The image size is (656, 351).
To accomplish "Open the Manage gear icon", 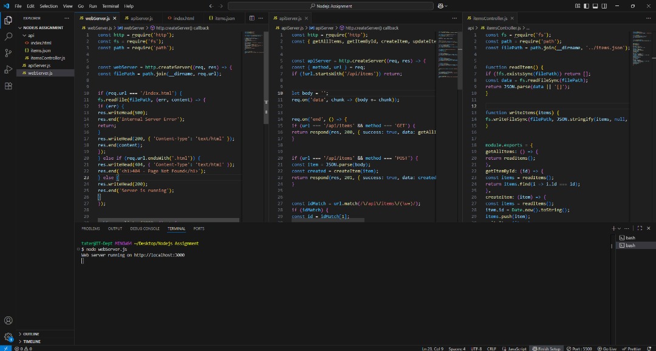I will pyautogui.click(x=8, y=337).
